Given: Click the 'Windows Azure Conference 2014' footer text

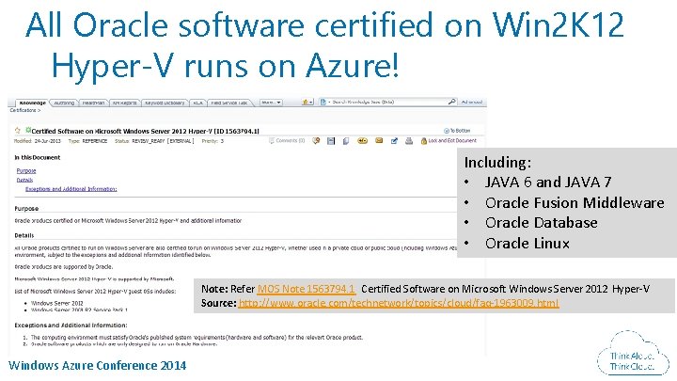Looking at the screenshot, I should point(98,365).
